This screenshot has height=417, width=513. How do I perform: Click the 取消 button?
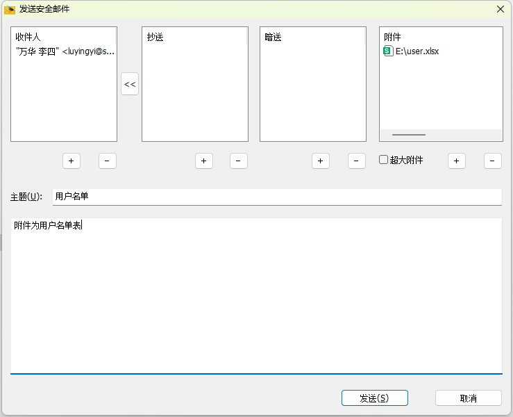tap(468, 398)
